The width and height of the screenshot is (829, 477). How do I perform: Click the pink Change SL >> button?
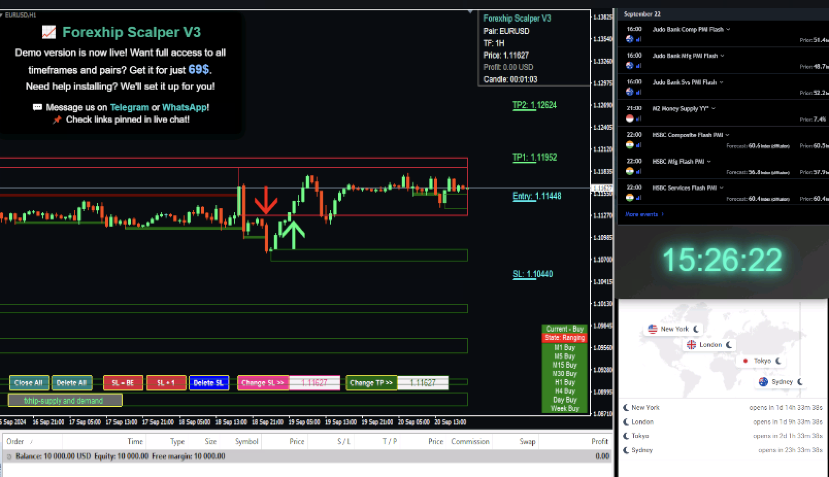point(263,383)
